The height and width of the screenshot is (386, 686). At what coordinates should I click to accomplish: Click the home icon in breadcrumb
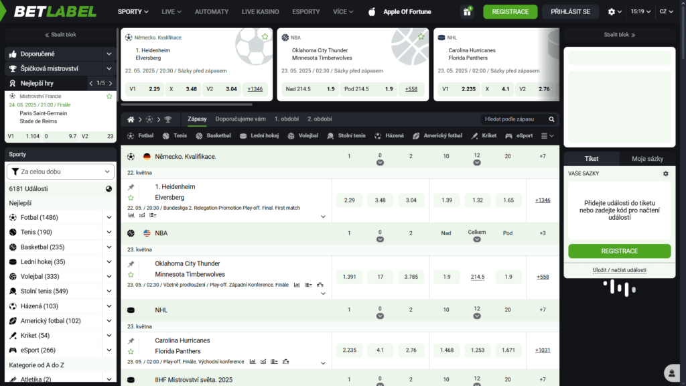click(131, 119)
